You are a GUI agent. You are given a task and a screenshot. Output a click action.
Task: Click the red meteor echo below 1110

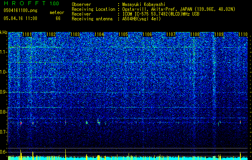pyautogui.click(x=240, y=122)
